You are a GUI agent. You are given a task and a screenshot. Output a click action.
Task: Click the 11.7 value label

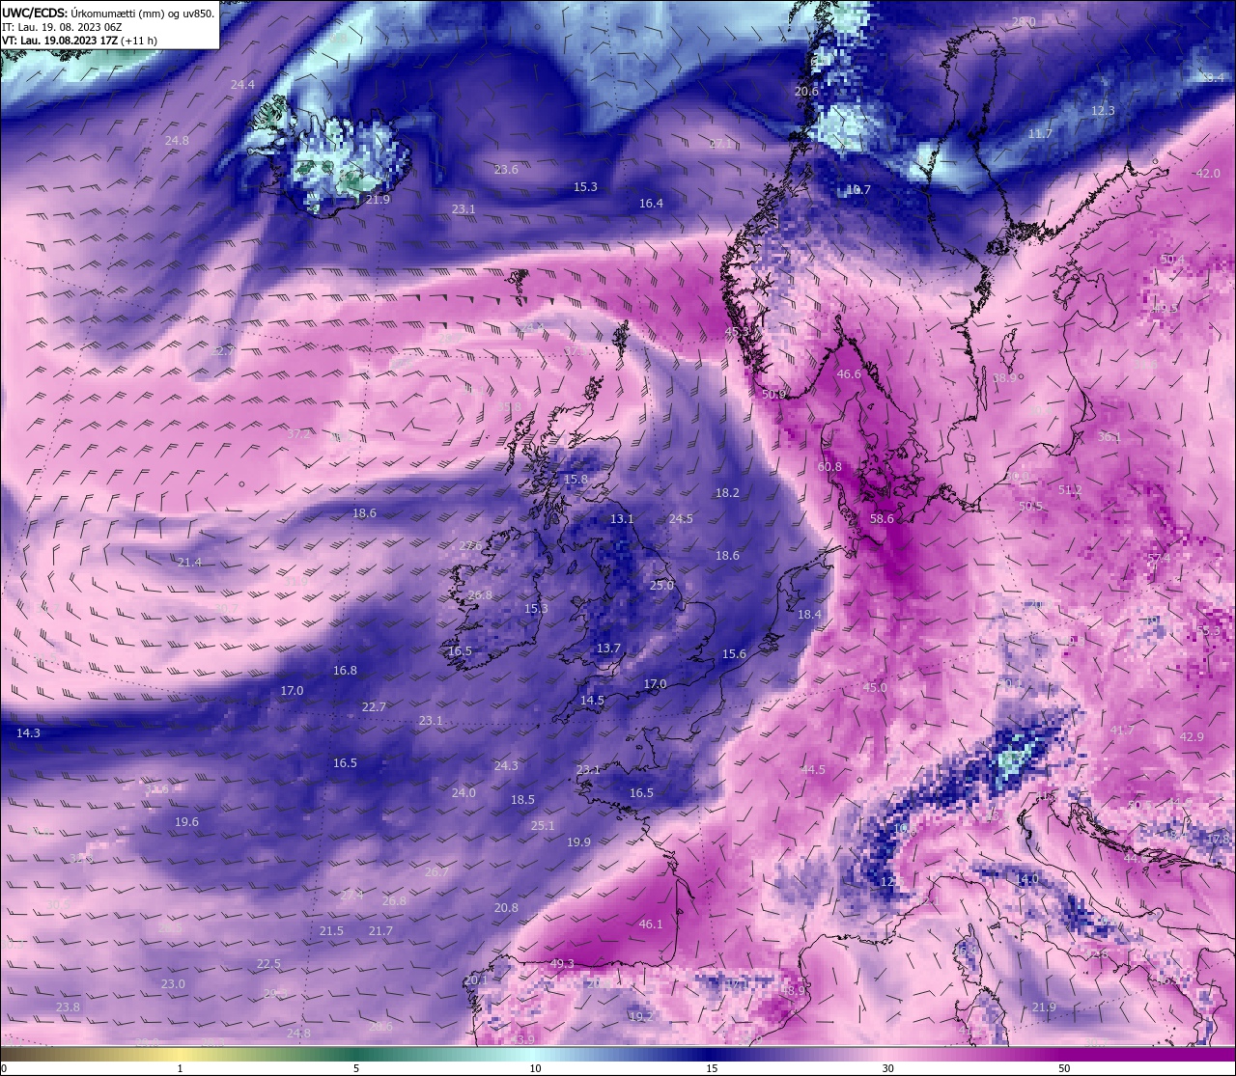pyautogui.click(x=1040, y=134)
